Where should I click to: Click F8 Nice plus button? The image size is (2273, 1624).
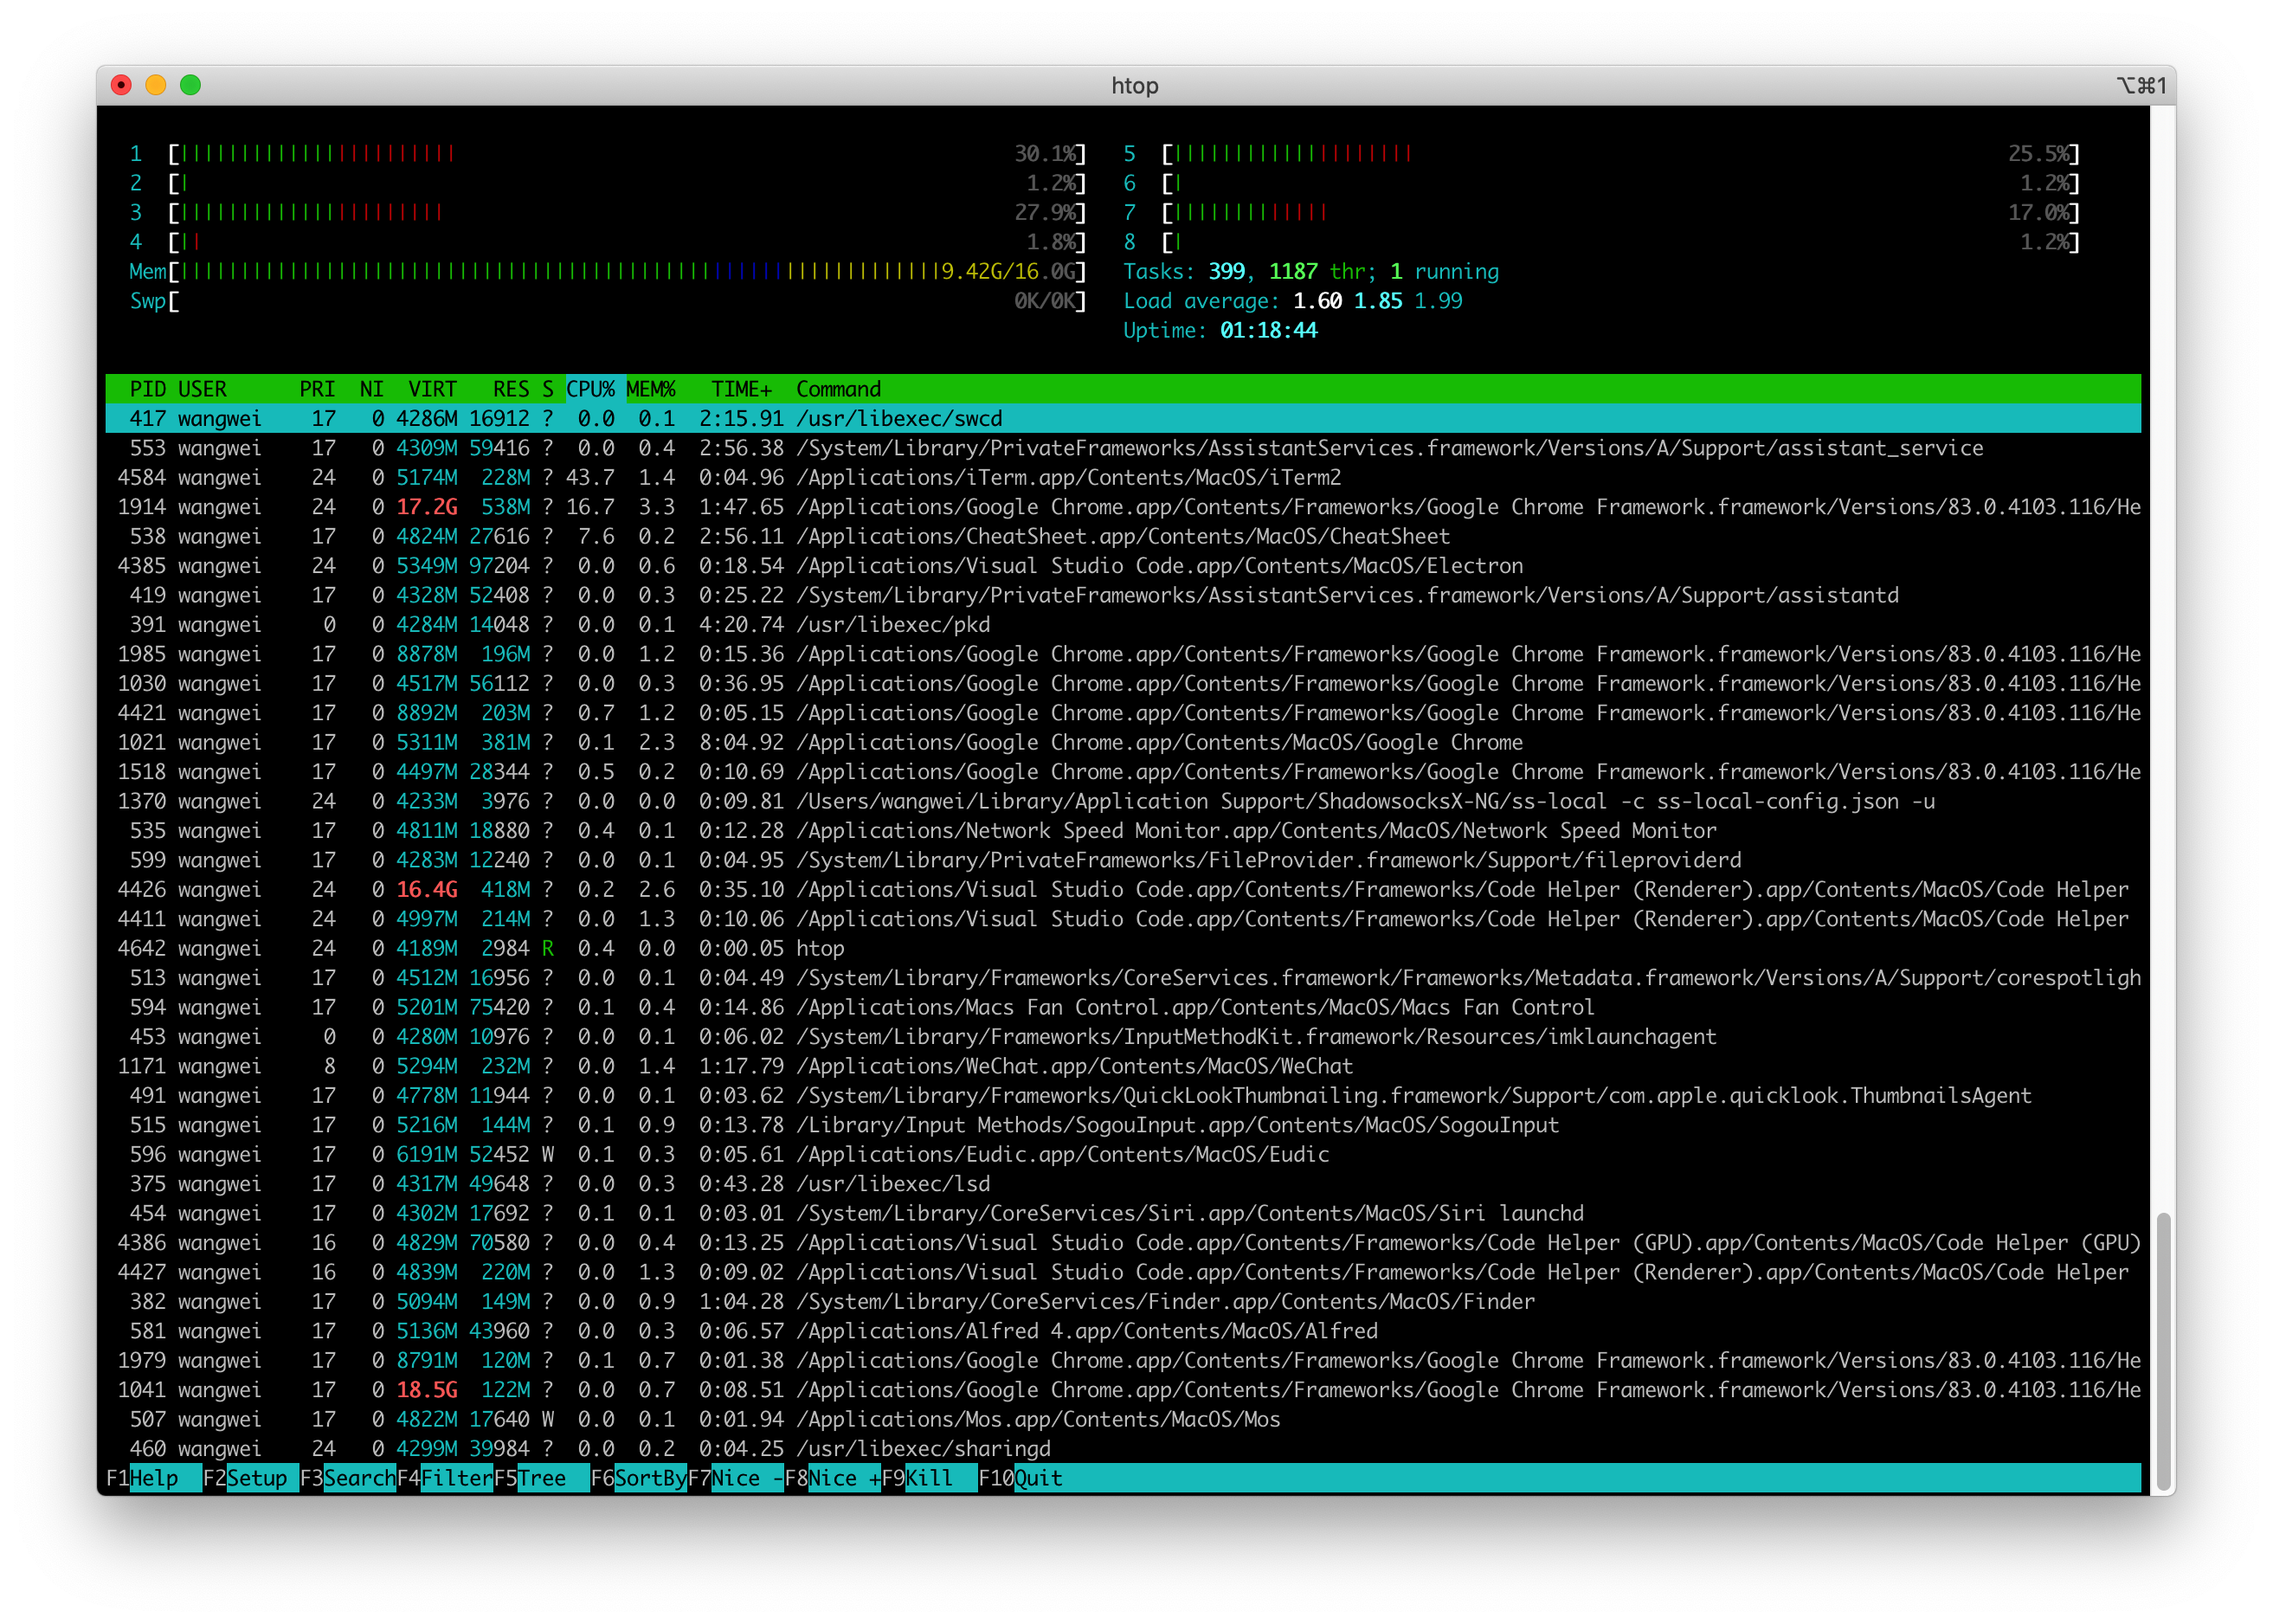[833, 1477]
